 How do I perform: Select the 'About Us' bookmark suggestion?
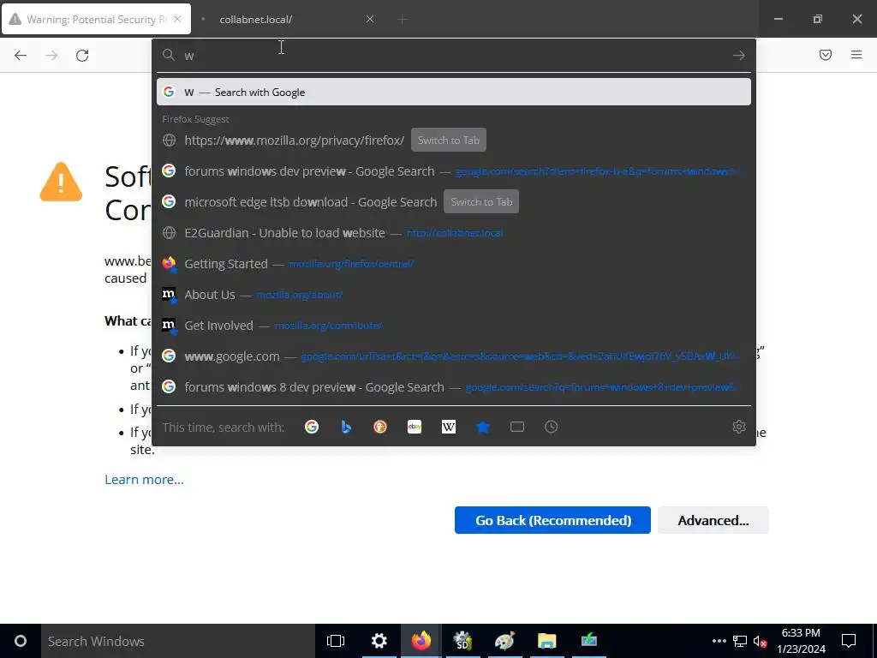(x=454, y=295)
